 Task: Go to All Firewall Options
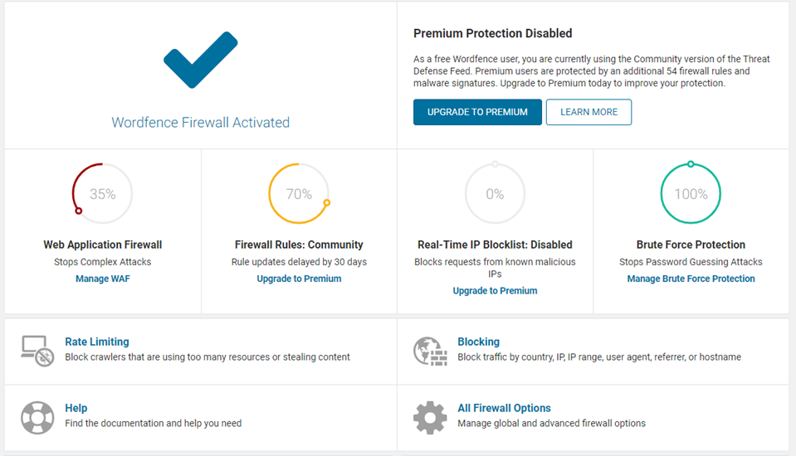(x=504, y=408)
